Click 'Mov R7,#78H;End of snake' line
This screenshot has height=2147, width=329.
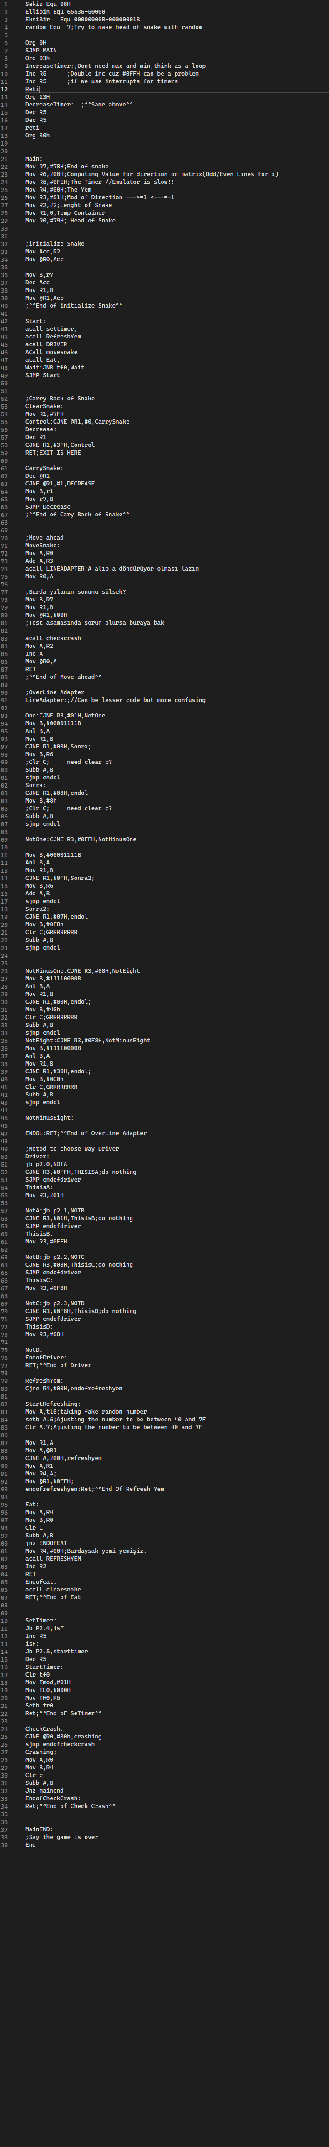(66, 167)
